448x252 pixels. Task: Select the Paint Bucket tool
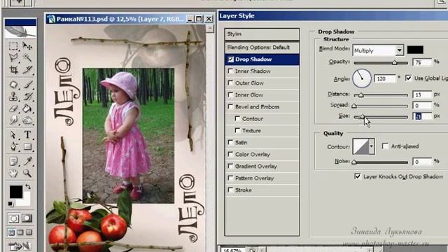(27, 108)
